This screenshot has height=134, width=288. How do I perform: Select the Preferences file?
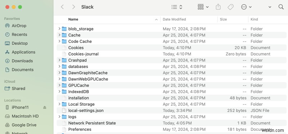click(x=80, y=129)
